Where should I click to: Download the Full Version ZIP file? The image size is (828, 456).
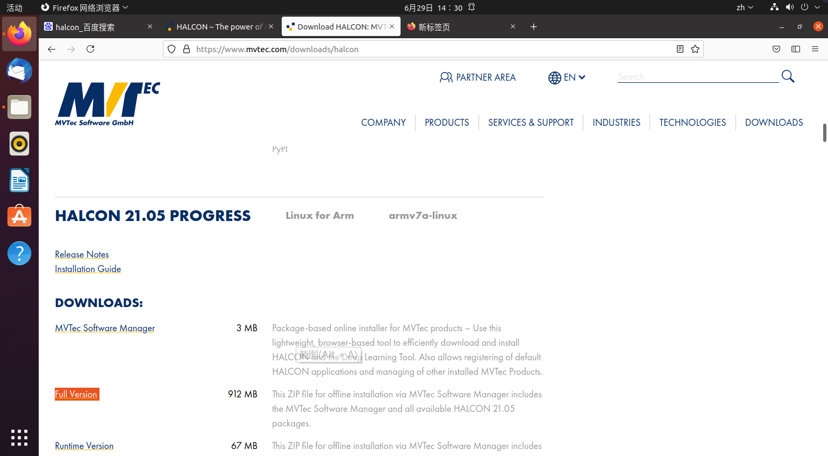pos(76,394)
